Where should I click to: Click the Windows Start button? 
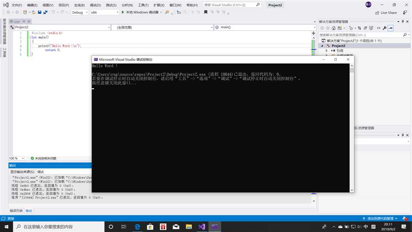click(x=6, y=226)
